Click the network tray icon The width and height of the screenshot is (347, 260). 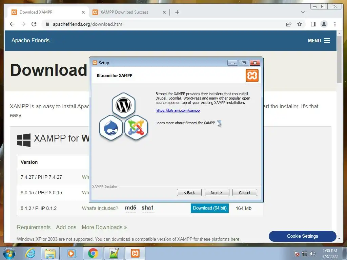(x=305, y=254)
